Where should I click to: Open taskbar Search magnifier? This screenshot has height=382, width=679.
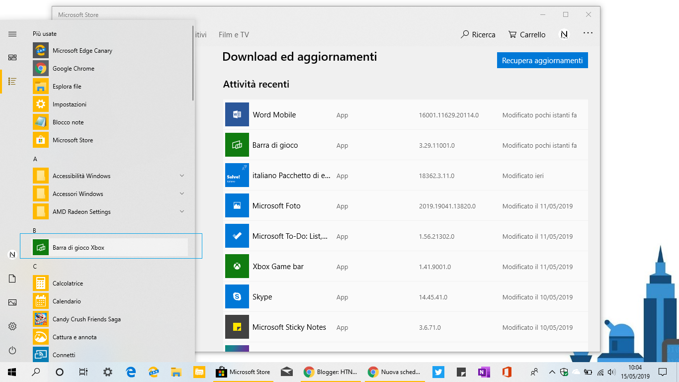tap(36, 372)
